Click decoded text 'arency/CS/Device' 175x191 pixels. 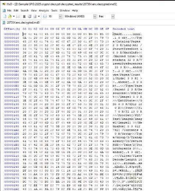pyautogui.click(x=127, y=141)
